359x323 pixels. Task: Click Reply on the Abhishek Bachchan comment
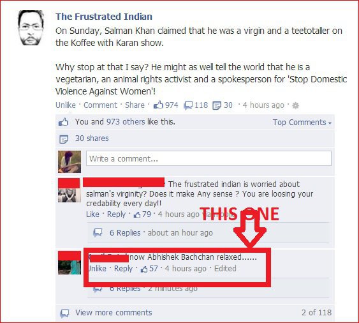pyautogui.click(x=124, y=269)
